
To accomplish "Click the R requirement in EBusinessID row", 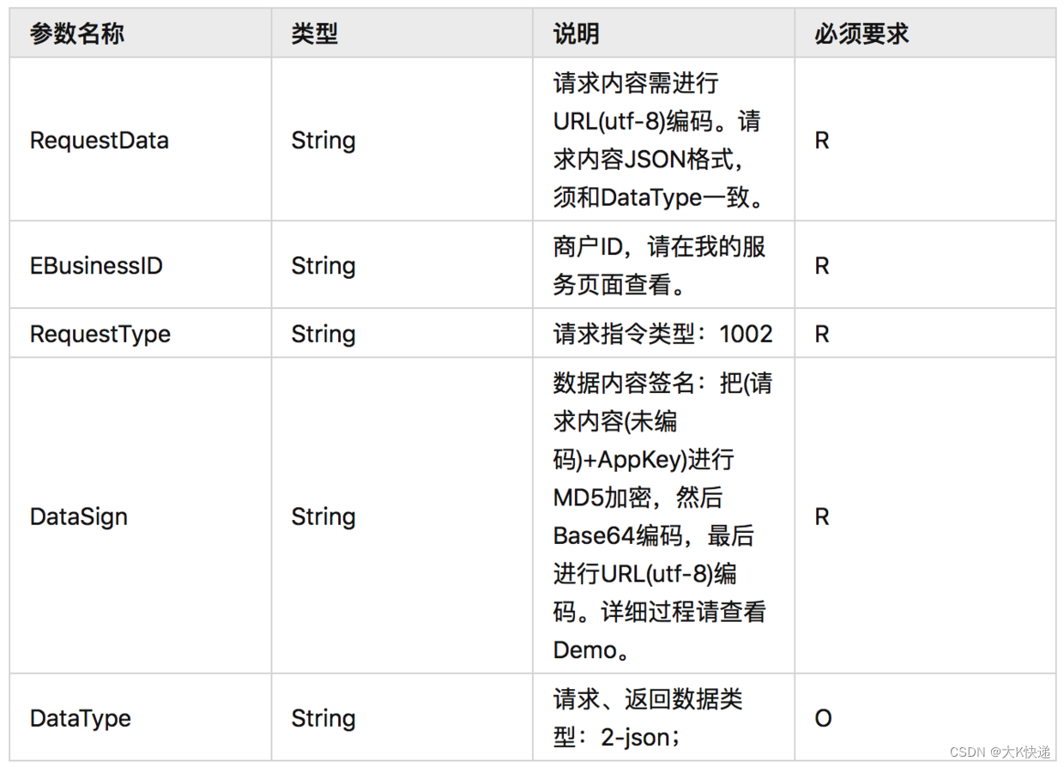I will coord(821,266).
